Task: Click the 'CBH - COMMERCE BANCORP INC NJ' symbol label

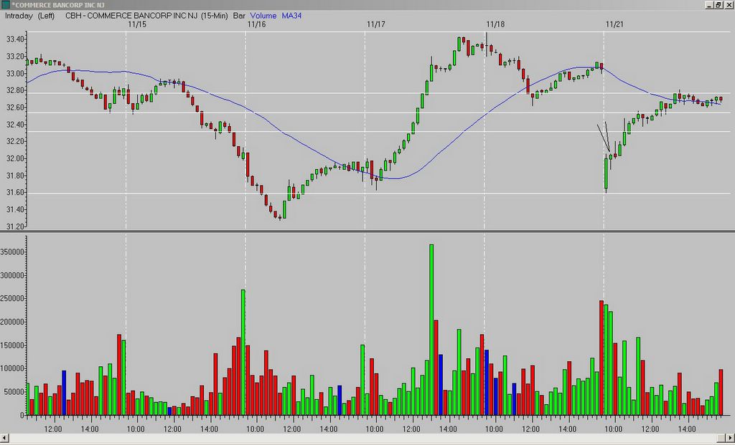Action: tap(132, 16)
